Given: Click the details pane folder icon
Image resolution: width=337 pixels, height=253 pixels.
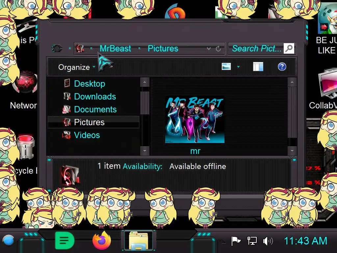Looking at the screenshot, I should coord(70,175).
